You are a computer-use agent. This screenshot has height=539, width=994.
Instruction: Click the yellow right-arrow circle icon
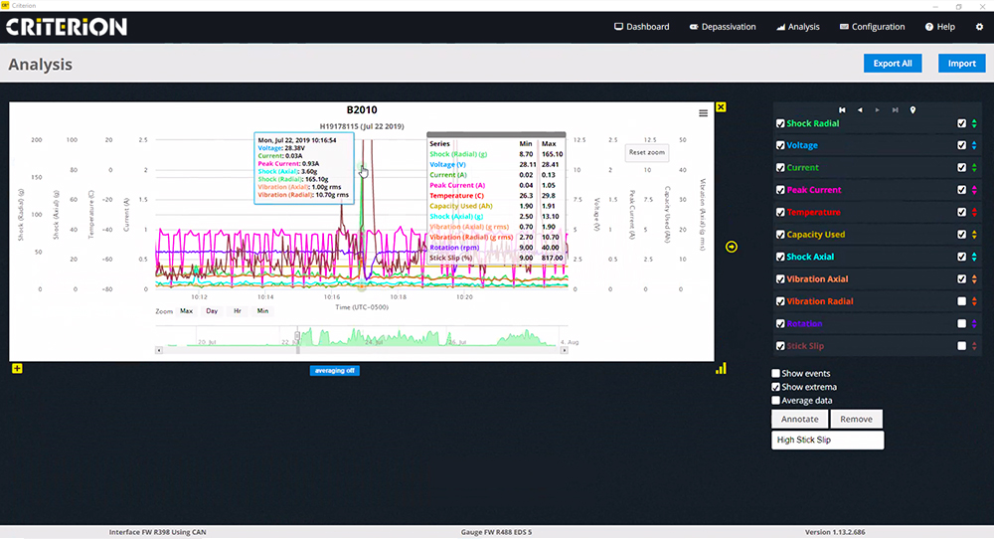tap(732, 247)
